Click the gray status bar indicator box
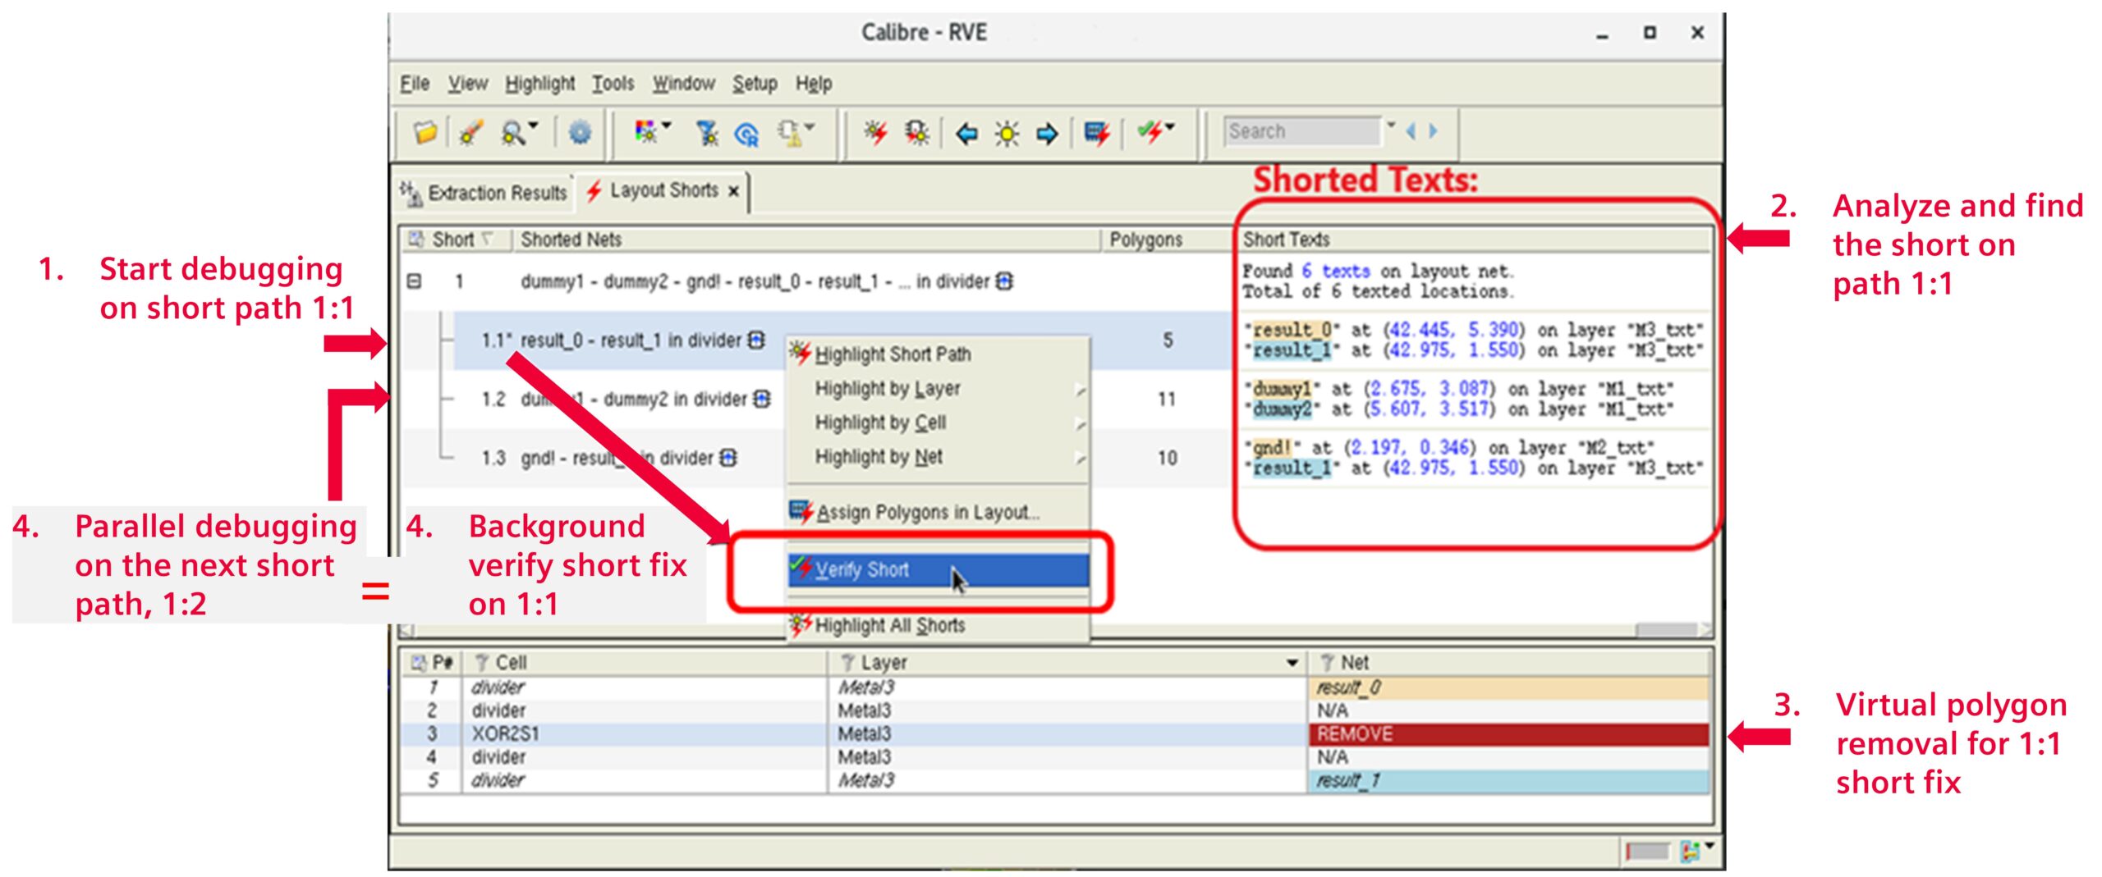2102x877 pixels. coord(1647,852)
